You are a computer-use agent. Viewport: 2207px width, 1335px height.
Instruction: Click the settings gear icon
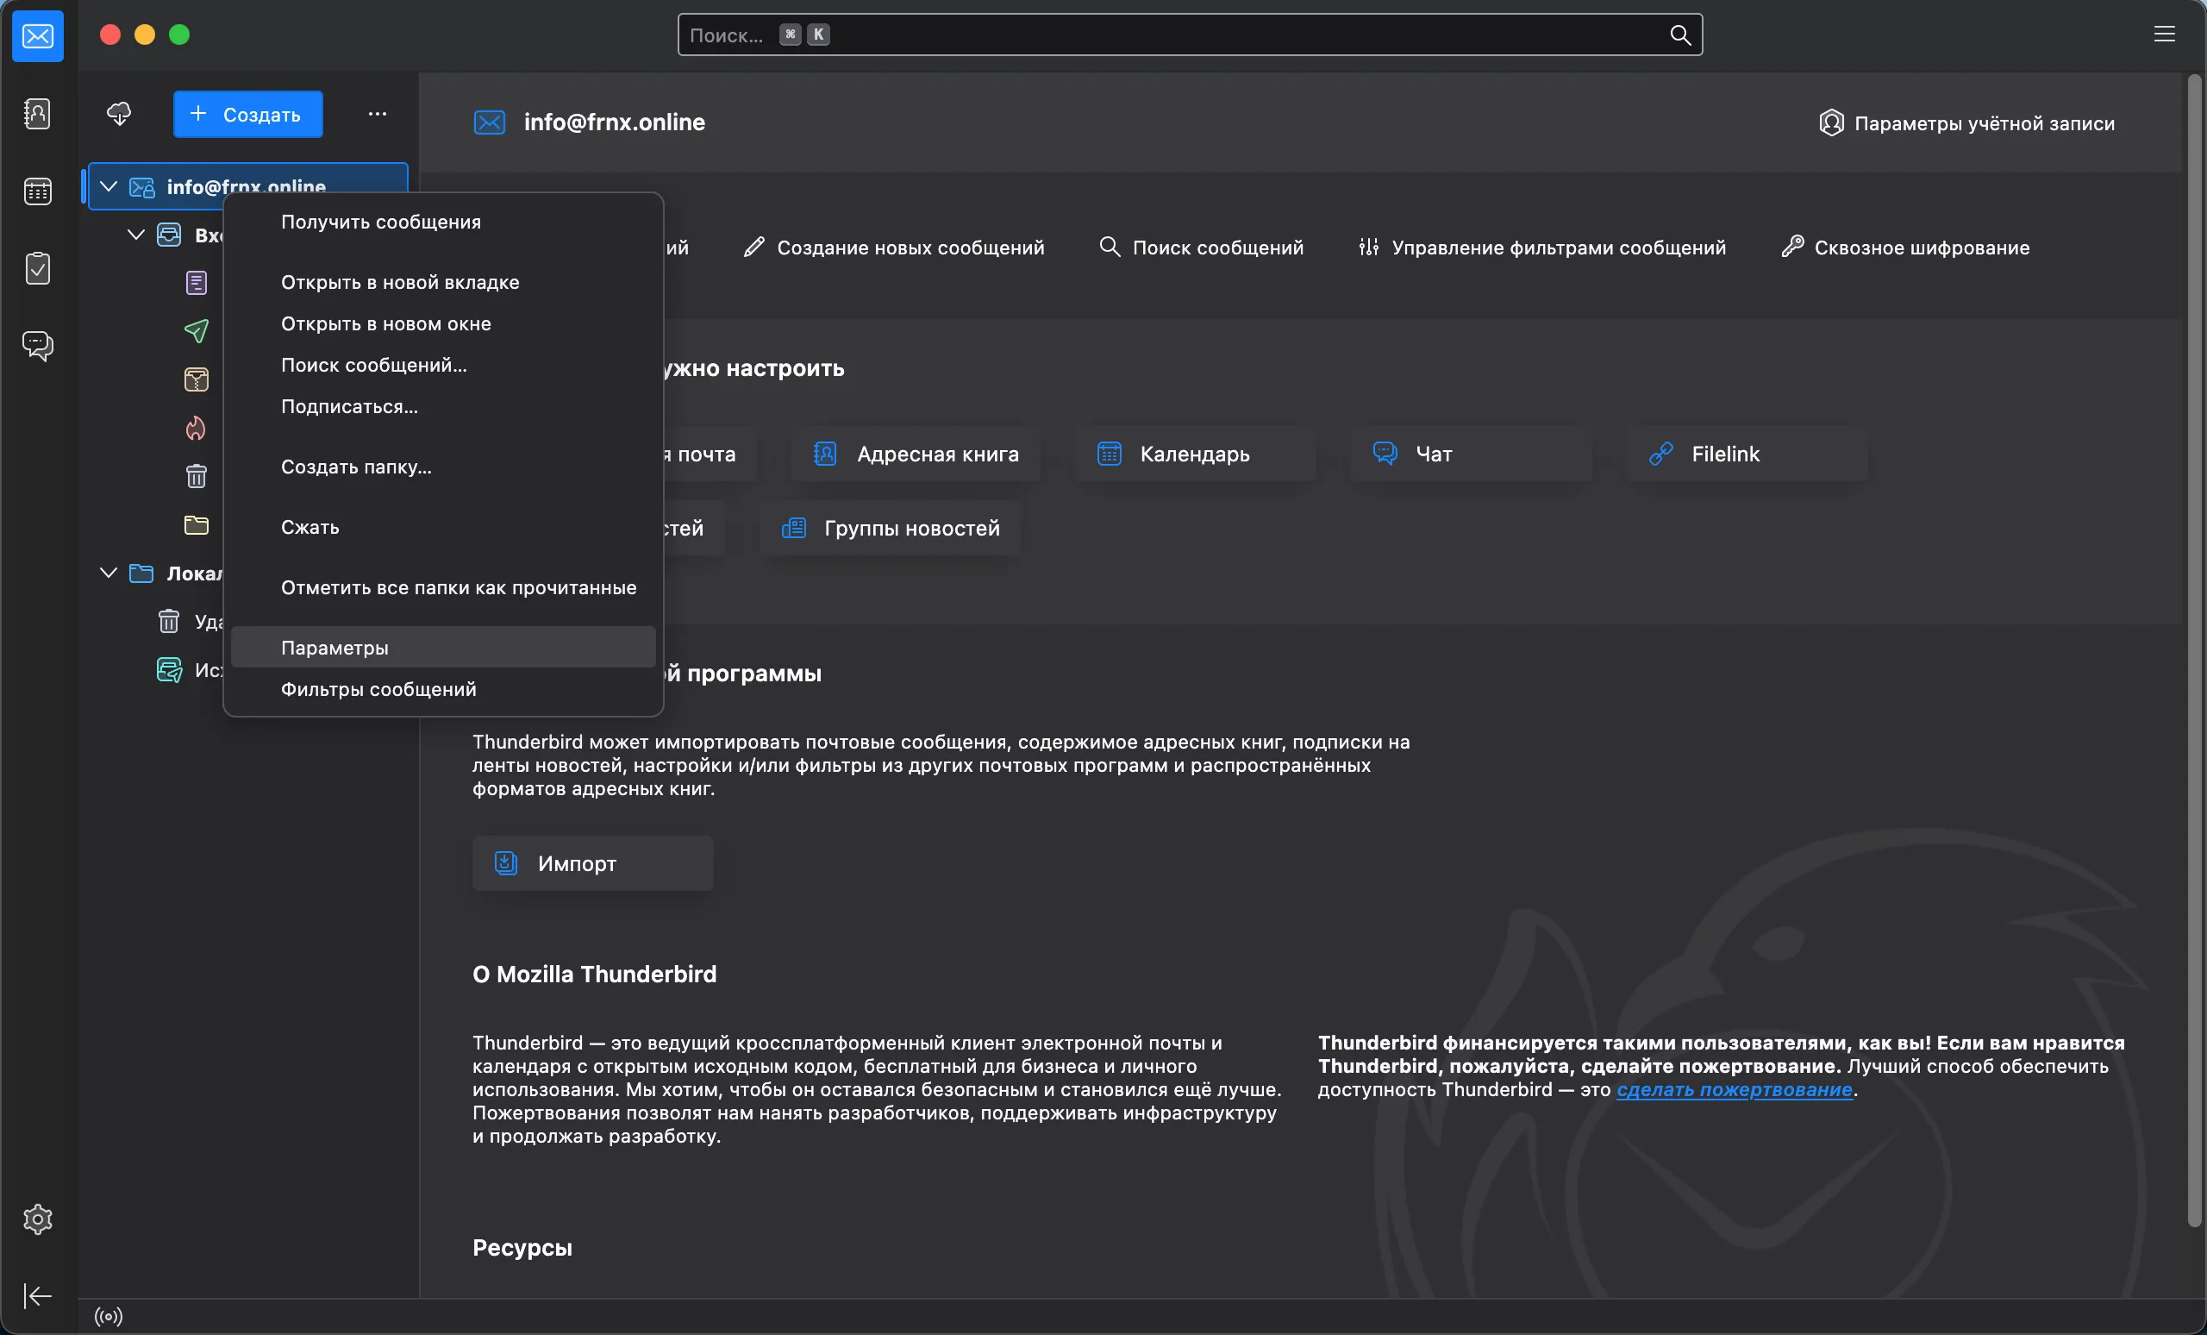[x=37, y=1219]
